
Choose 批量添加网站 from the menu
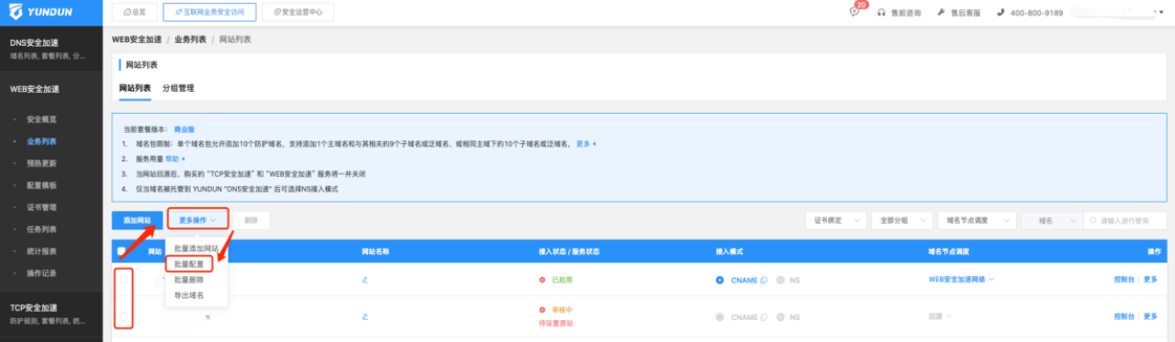coord(196,248)
